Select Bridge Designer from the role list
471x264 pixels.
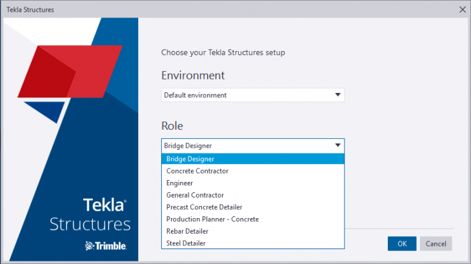[190, 159]
